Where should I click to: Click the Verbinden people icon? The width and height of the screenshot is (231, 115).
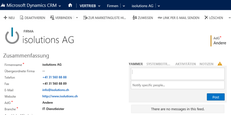(x=52, y=18)
